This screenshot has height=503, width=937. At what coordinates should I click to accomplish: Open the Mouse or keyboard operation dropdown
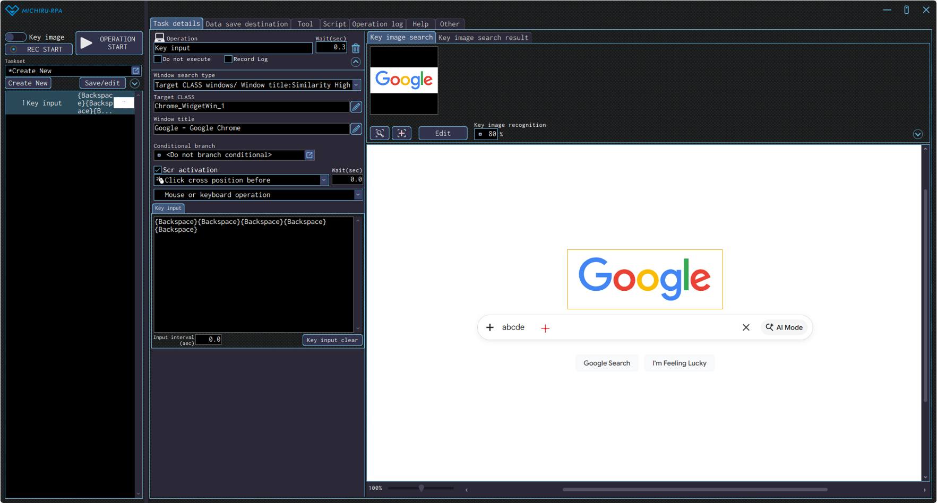point(357,195)
